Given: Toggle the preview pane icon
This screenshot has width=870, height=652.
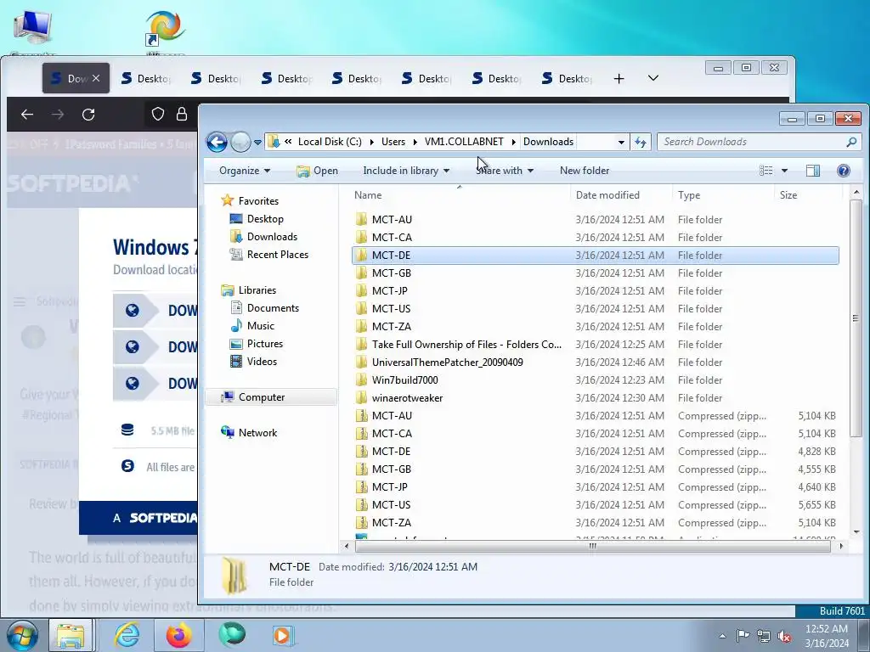Looking at the screenshot, I should pyautogui.click(x=813, y=171).
